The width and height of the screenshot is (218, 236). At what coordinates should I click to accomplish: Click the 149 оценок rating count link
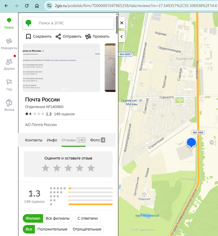click(x=64, y=114)
